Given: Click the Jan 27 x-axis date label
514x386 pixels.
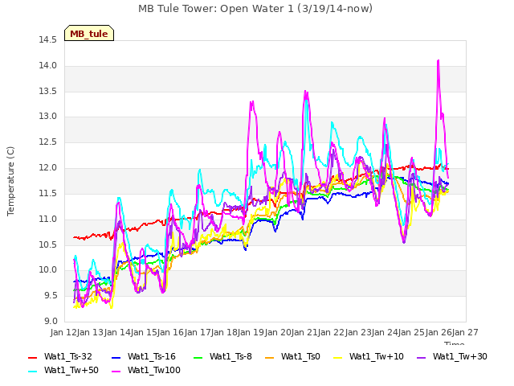Looking at the screenshot, I should point(465,332).
